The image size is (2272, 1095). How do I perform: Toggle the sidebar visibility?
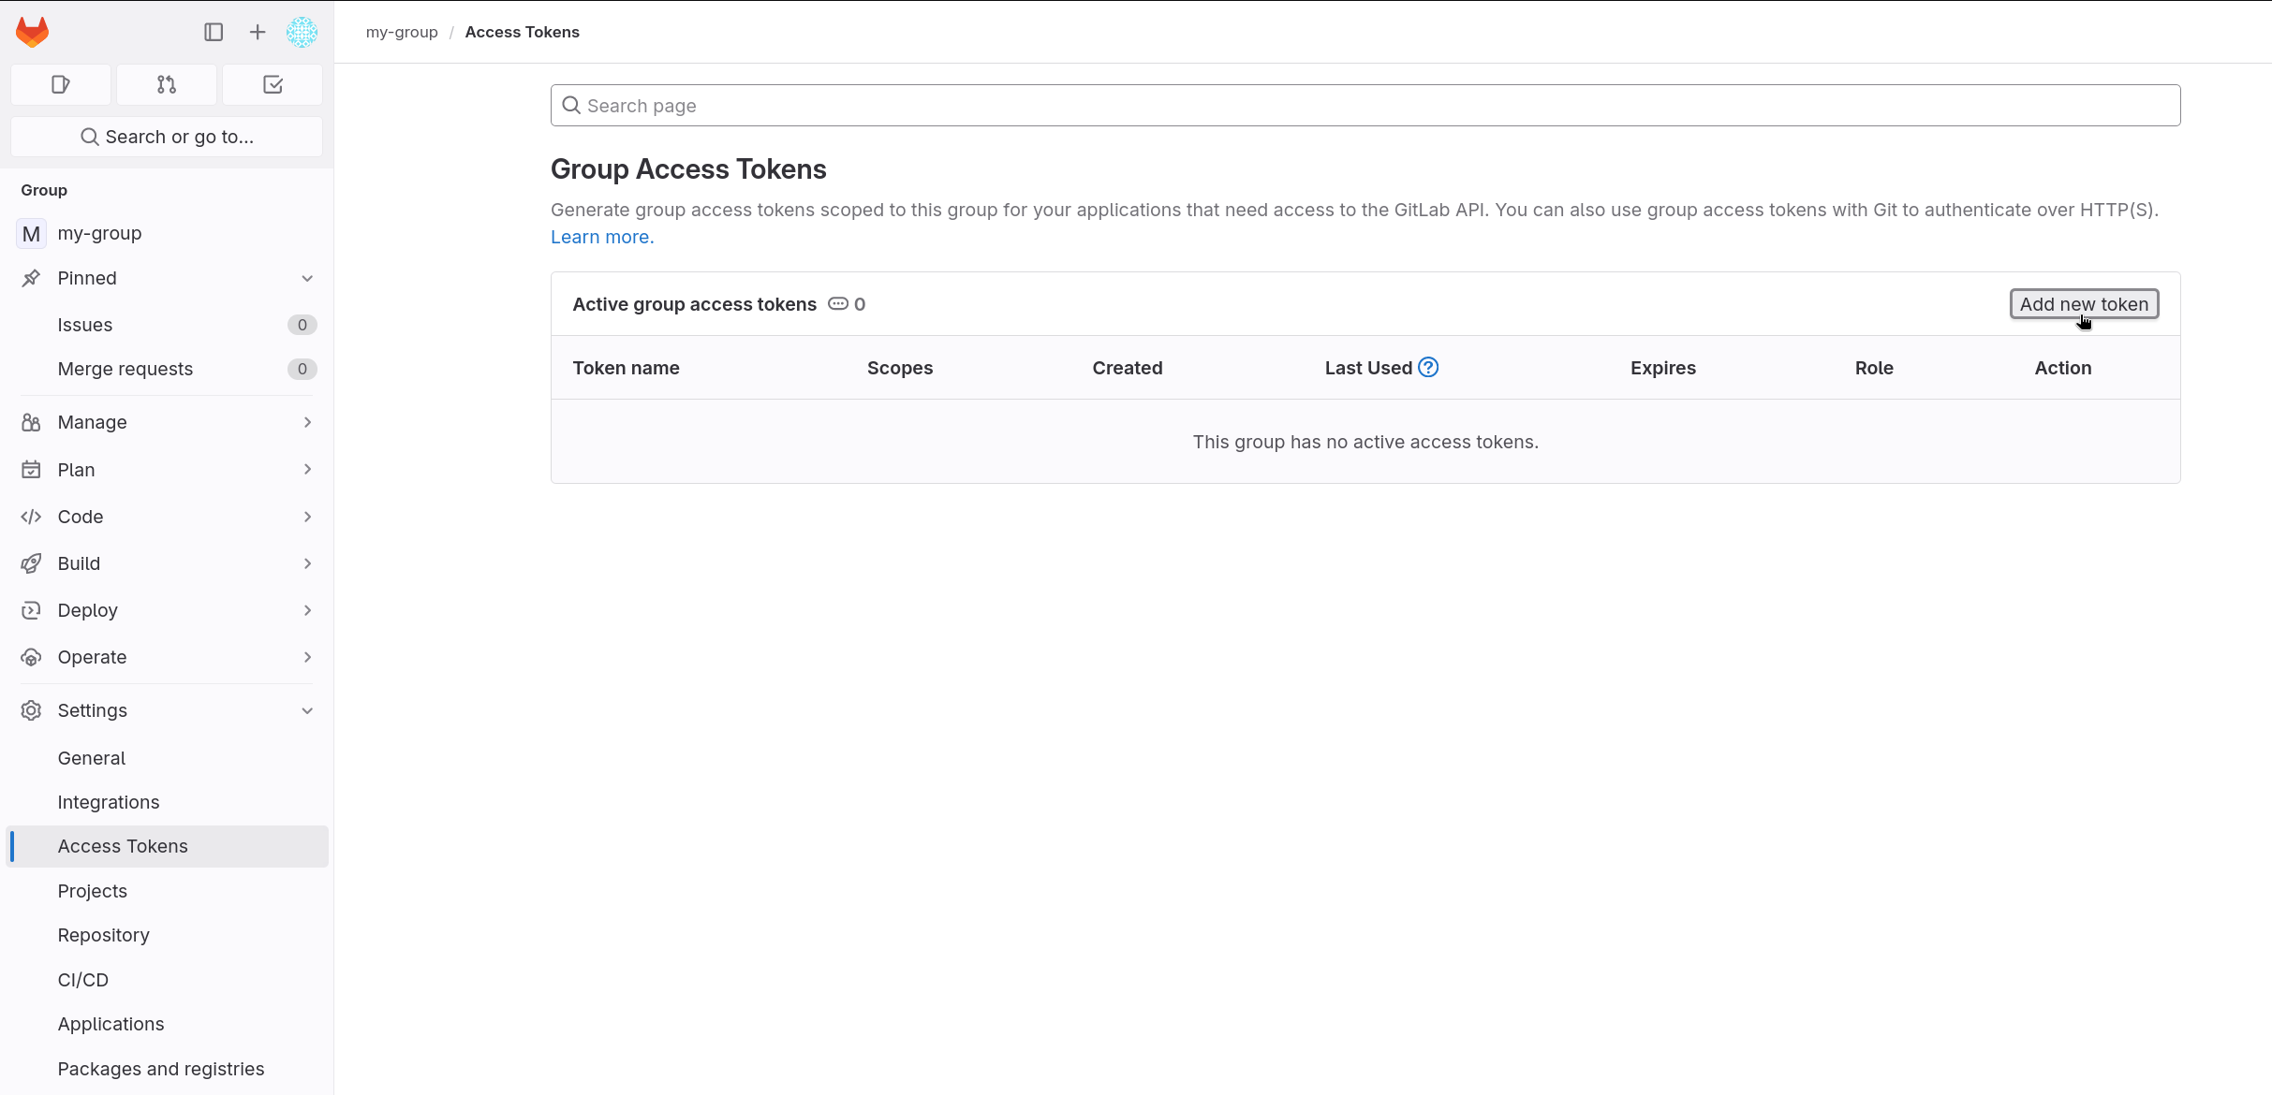tap(214, 31)
